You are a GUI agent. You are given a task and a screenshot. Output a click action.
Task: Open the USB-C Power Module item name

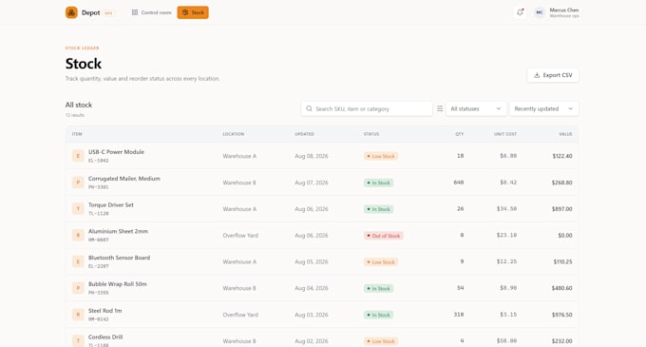pyautogui.click(x=116, y=152)
